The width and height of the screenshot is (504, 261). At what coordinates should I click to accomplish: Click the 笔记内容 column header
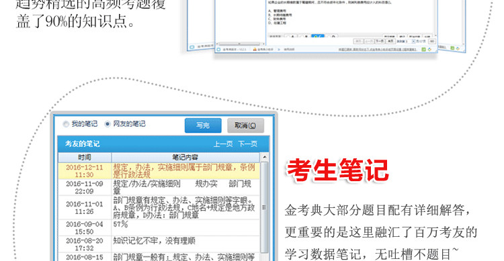pos(185,157)
